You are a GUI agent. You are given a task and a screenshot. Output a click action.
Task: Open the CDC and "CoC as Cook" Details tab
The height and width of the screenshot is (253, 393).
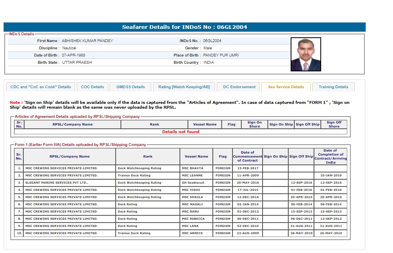click(x=41, y=87)
